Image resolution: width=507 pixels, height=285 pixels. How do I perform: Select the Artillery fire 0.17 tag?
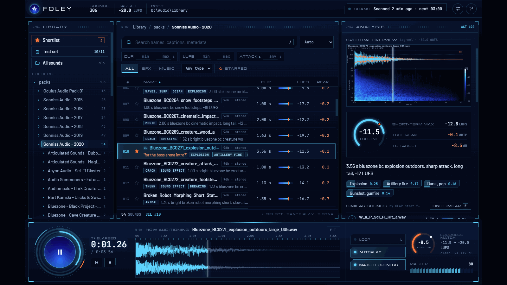pos(402,184)
